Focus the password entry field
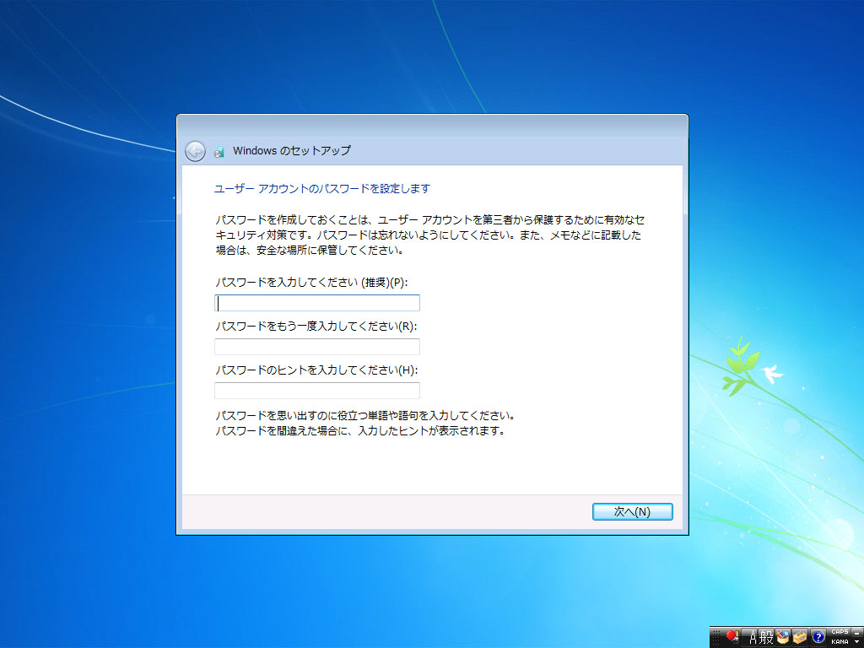Screen dimensions: 864x648 click(317, 303)
